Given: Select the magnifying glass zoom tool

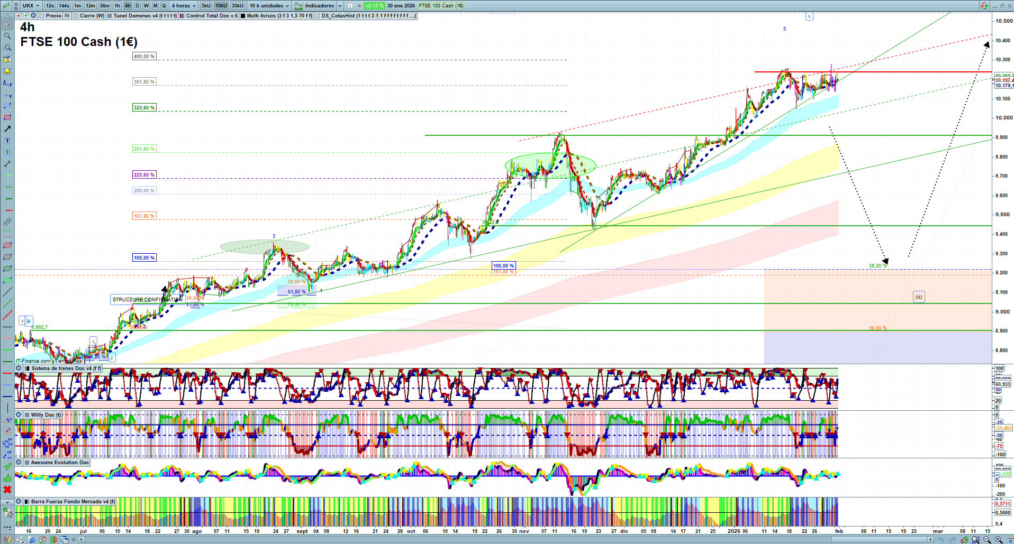Looking at the screenshot, I should [x=7, y=36].
